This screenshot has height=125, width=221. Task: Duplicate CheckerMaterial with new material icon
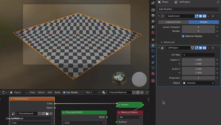point(138,92)
